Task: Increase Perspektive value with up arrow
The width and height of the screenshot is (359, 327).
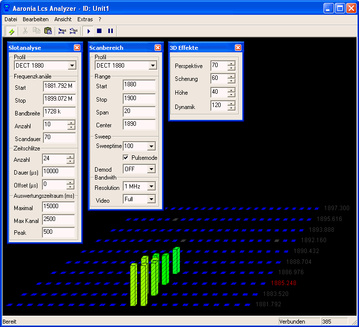Action: point(231,64)
